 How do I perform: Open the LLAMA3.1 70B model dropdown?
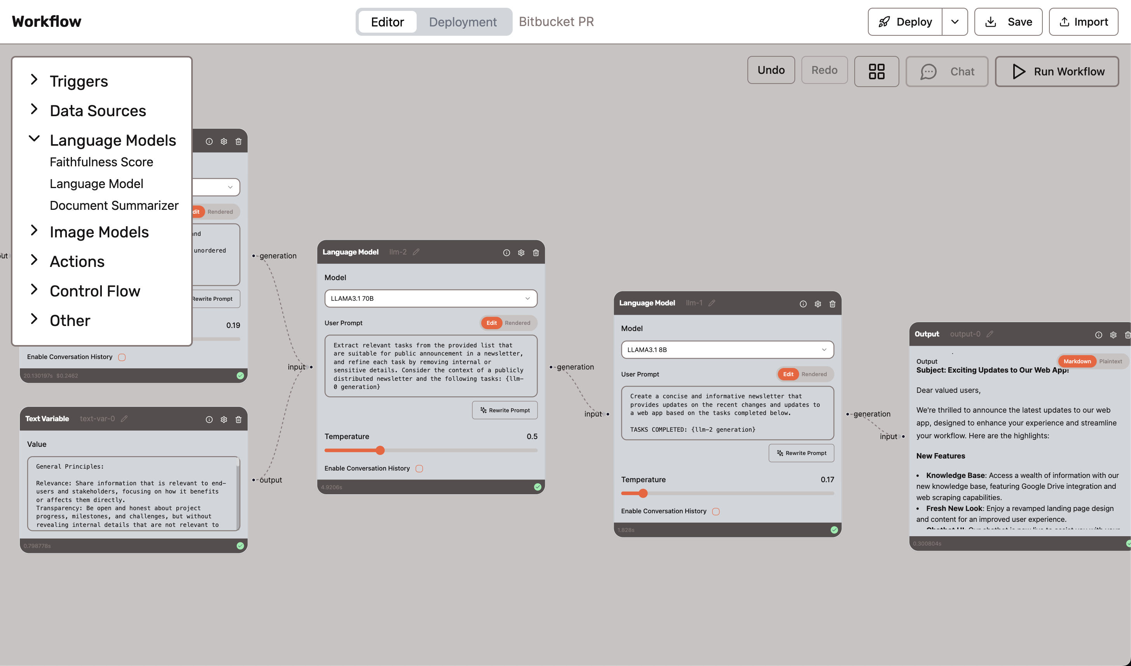coord(430,298)
